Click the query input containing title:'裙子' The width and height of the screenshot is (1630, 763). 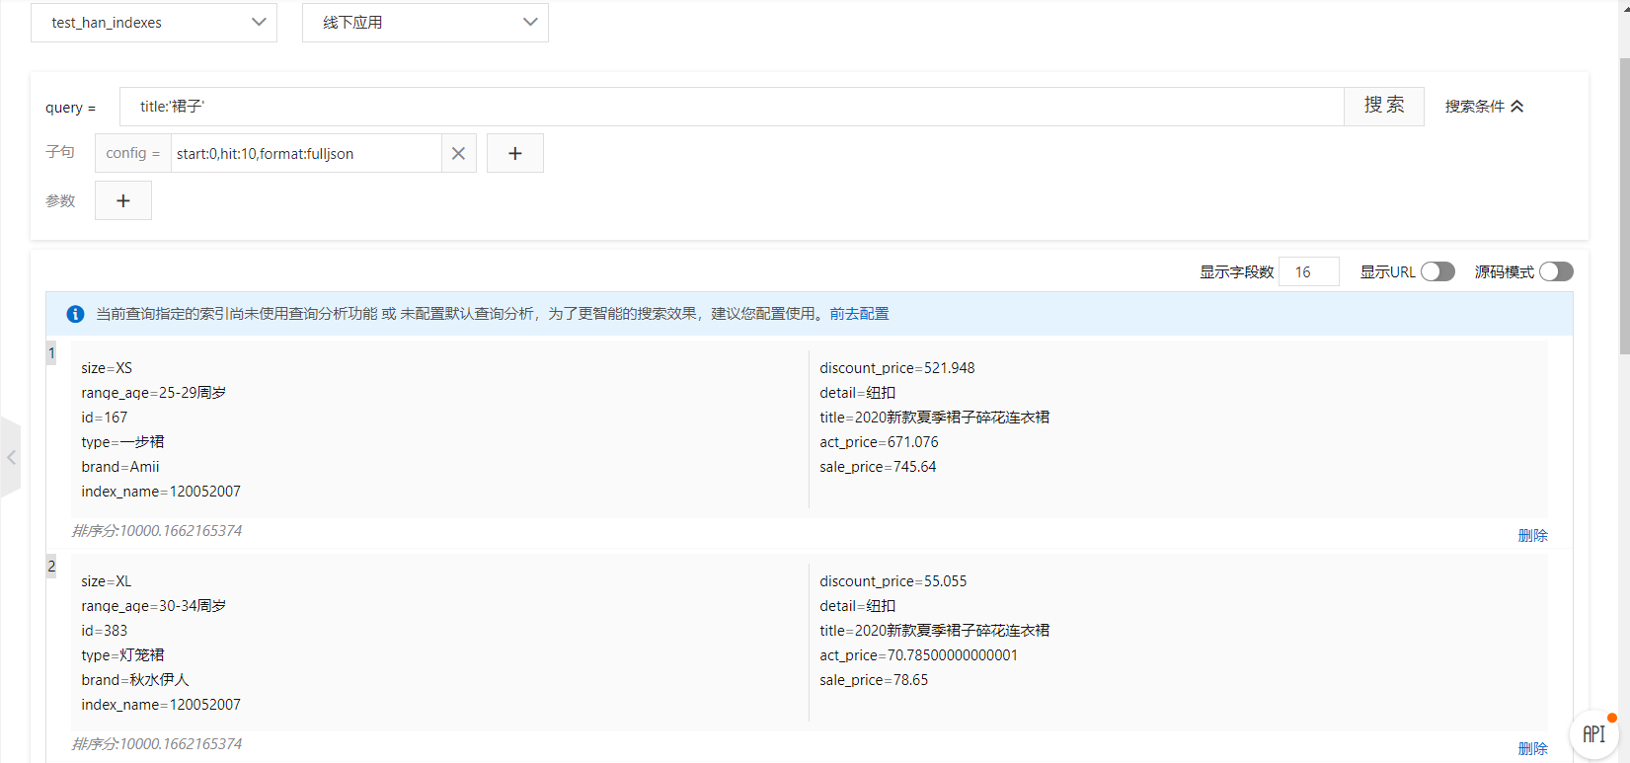[732, 107]
